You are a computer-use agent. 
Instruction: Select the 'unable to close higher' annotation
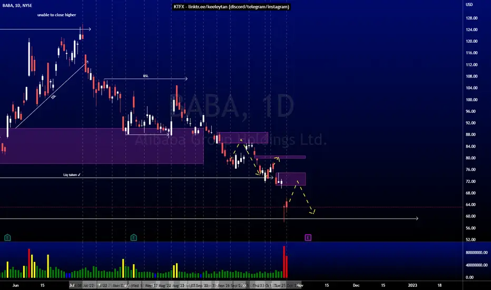(57, 15)
